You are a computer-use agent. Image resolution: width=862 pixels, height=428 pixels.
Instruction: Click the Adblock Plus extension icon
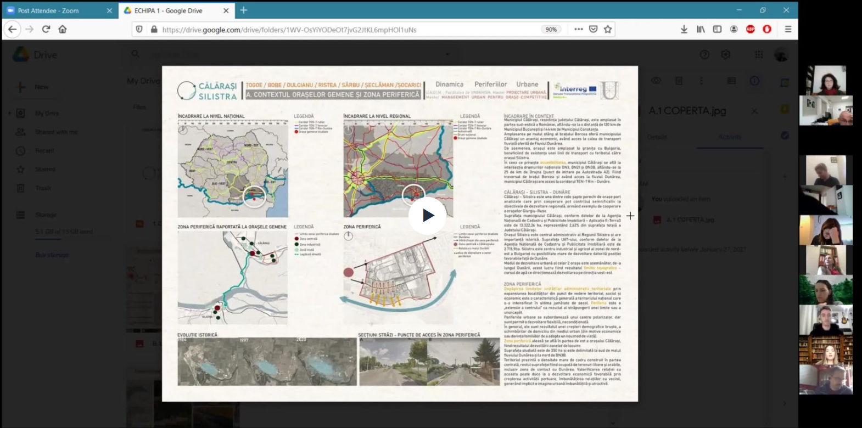click(x=751, y=30)
